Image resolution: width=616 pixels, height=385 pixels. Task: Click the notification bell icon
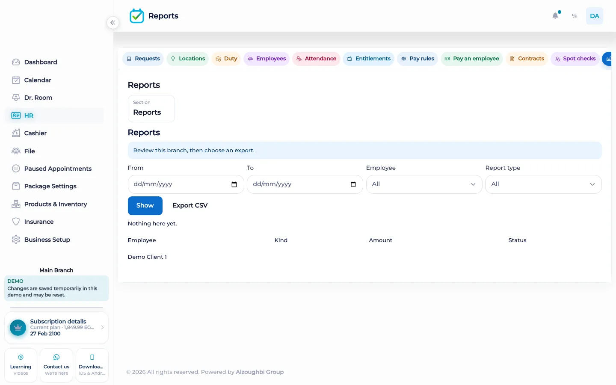(x=555, y=16)
